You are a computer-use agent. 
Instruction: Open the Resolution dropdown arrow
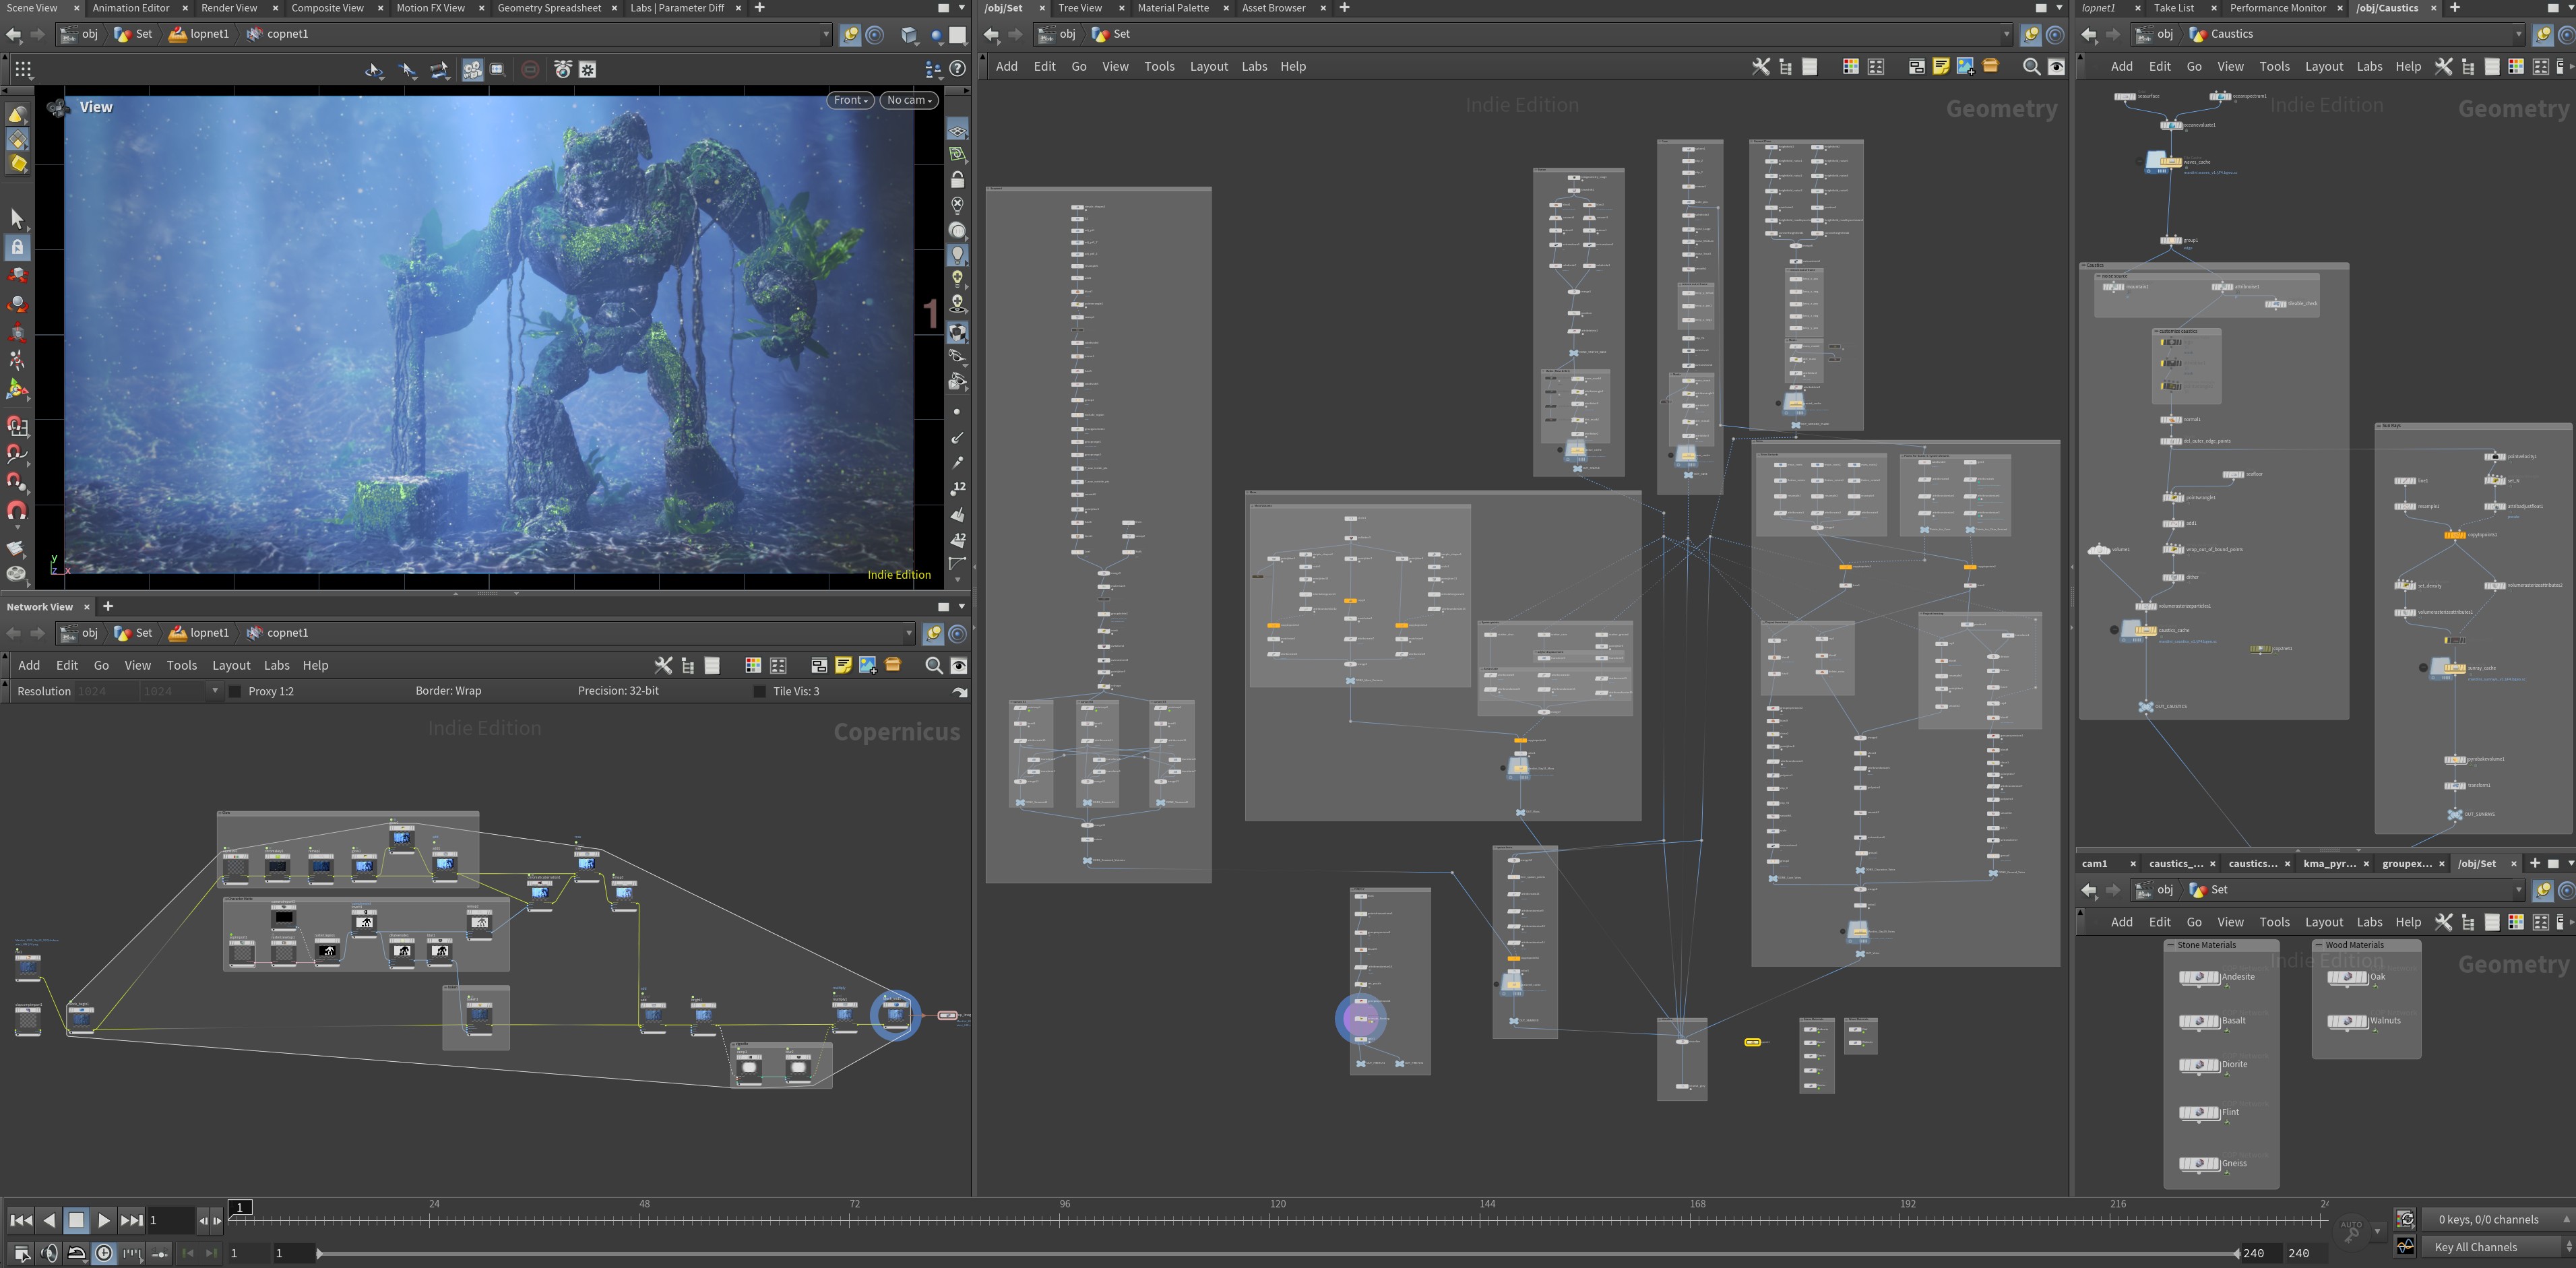(214, 691)
